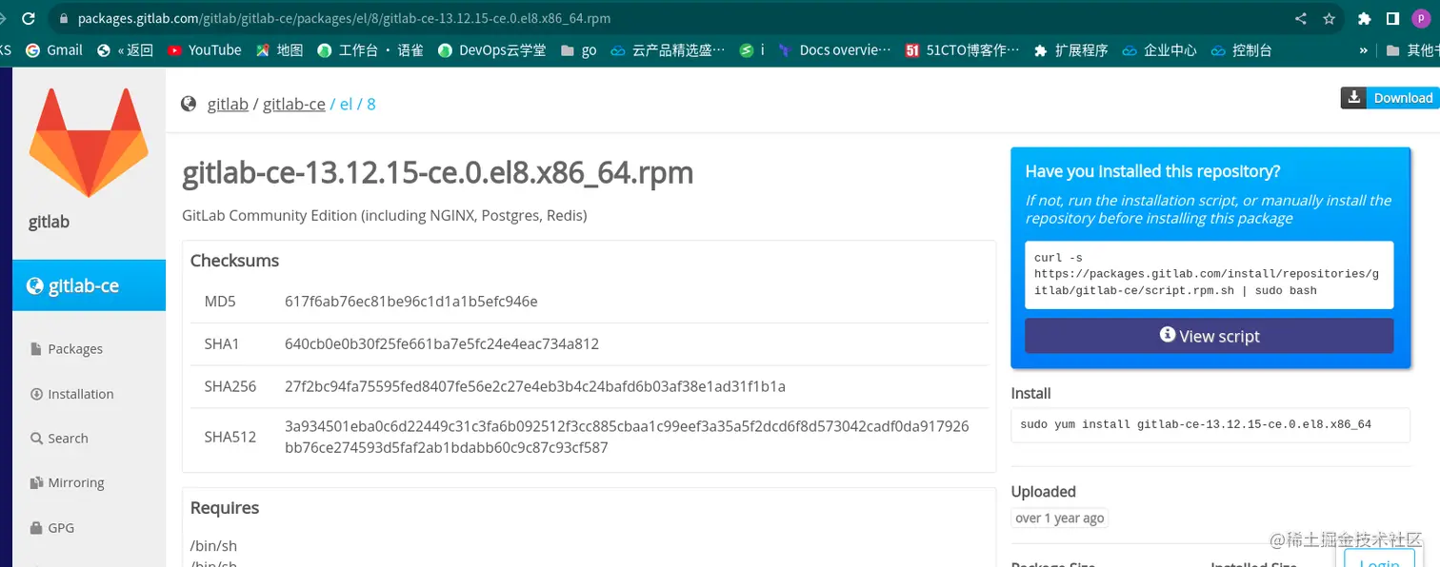Click the 'Have you installed this repository?' heading

click(x=1152, y=171)
